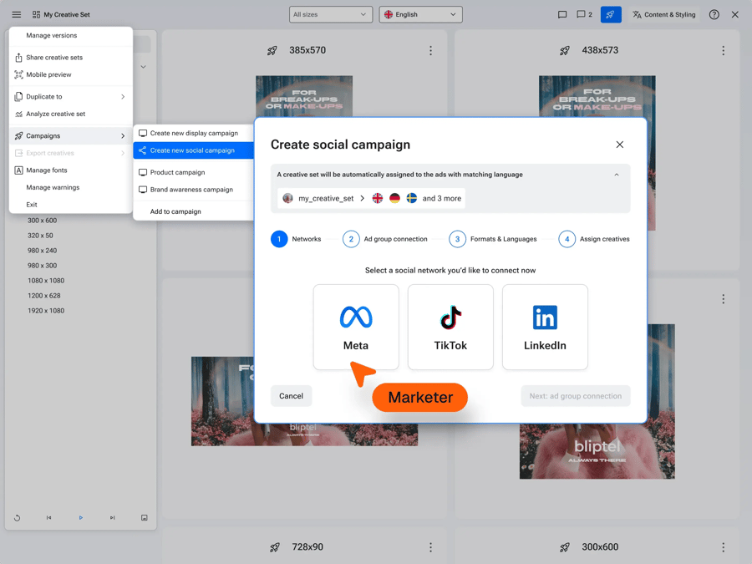Image resolution: width=752 pixels, height=564 pixels.
Task: Click the Cancel button
Action: point(291,396)
